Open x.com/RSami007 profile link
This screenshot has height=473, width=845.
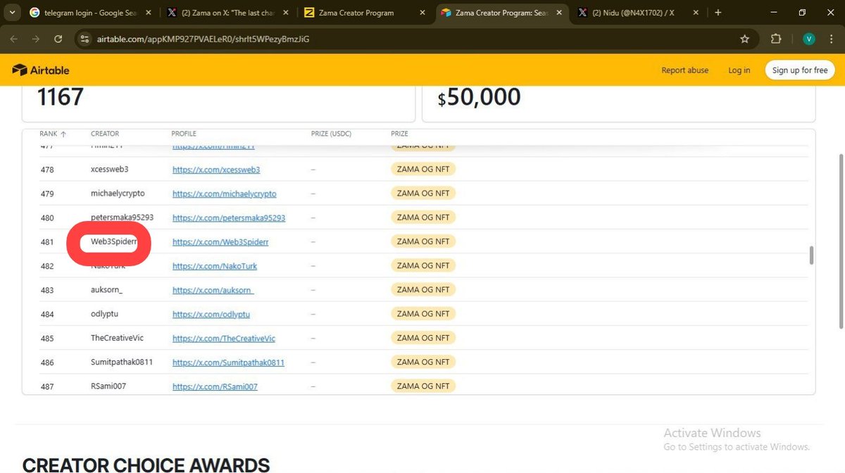(x=215, y=386)
